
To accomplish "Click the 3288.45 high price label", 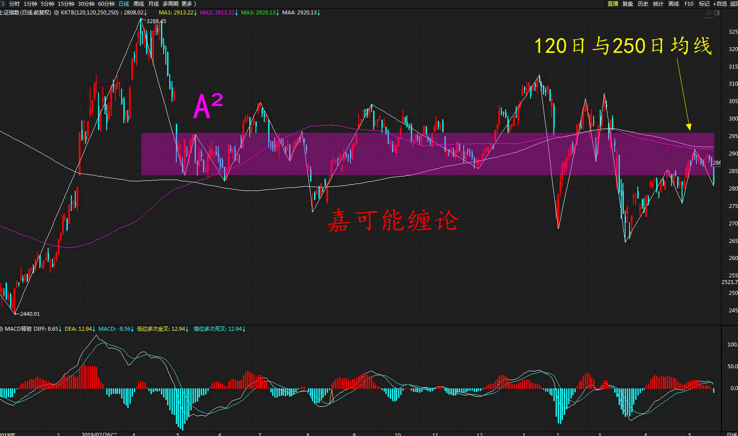I will (x=156, y=21).
